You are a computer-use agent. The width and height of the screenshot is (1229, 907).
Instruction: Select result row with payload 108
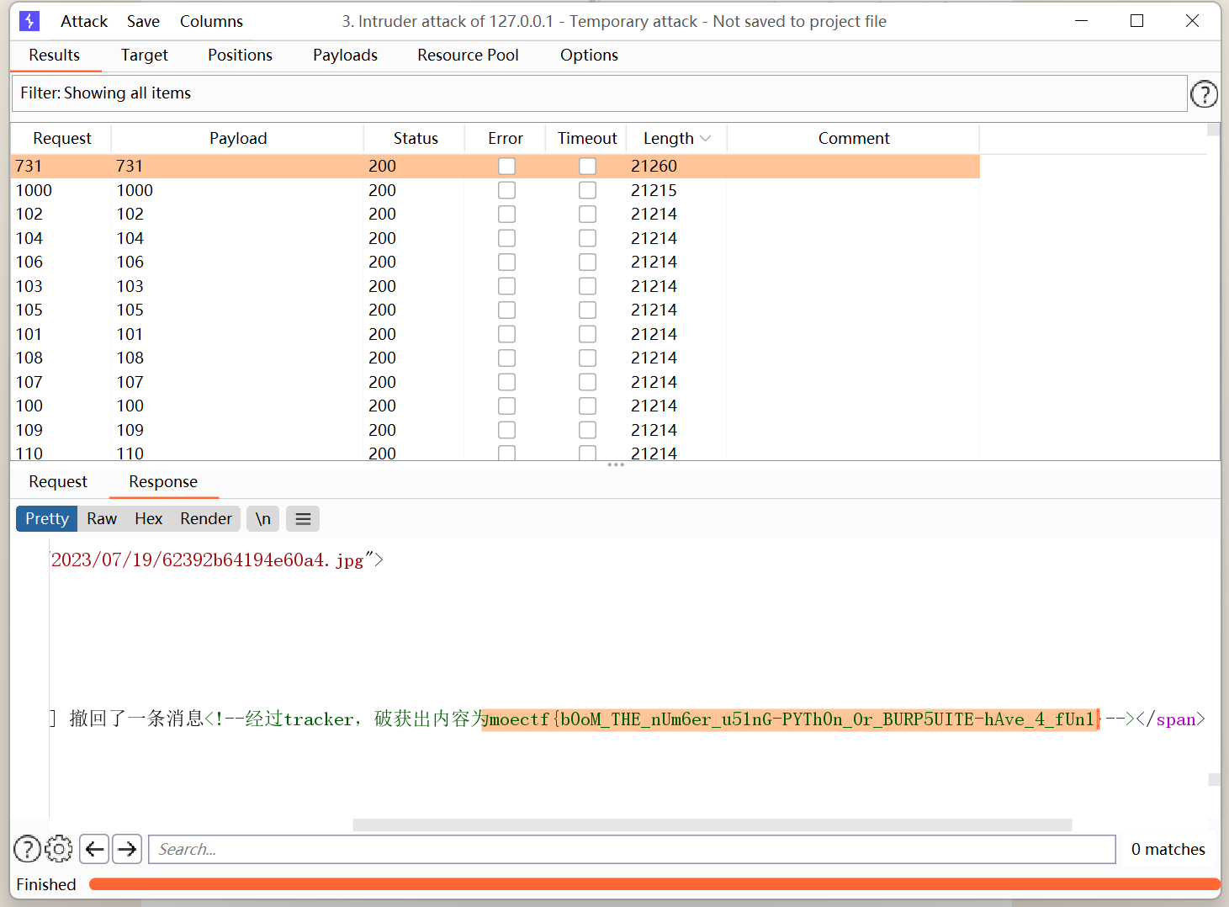(495, 358)
